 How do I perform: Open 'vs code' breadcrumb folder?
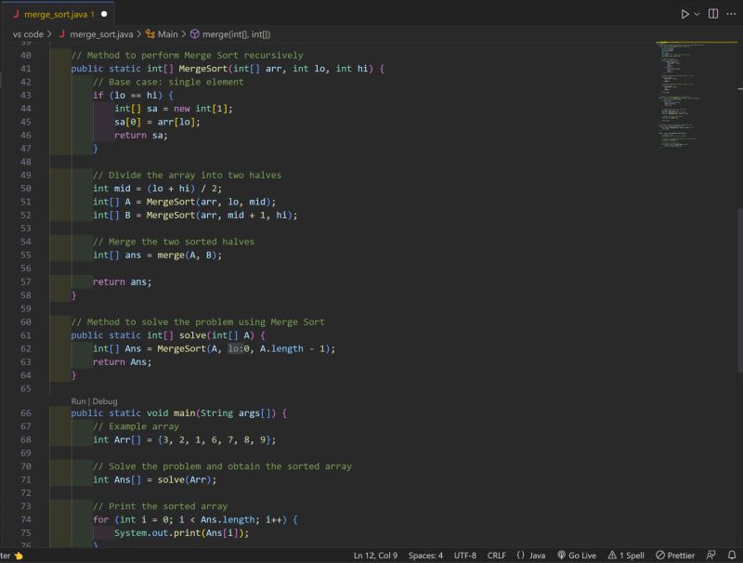pos(28,34)
